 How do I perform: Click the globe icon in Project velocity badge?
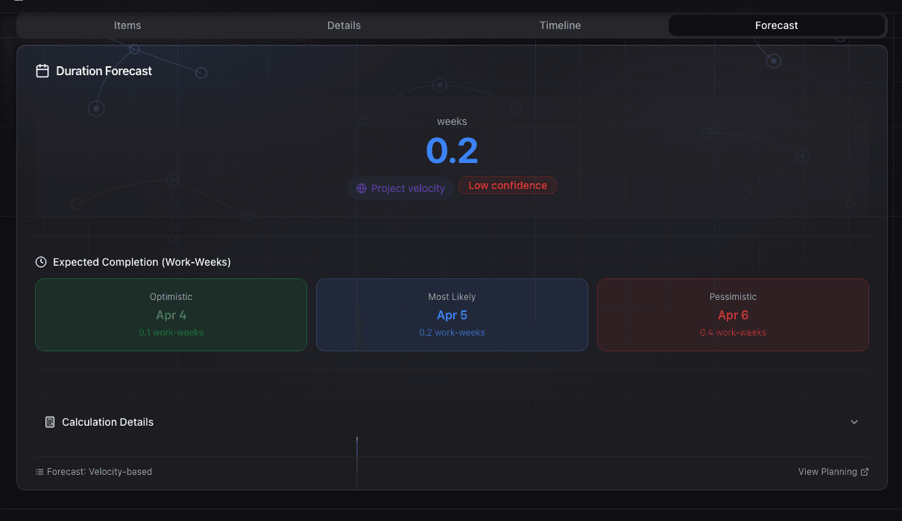click(x=362, y=188)
